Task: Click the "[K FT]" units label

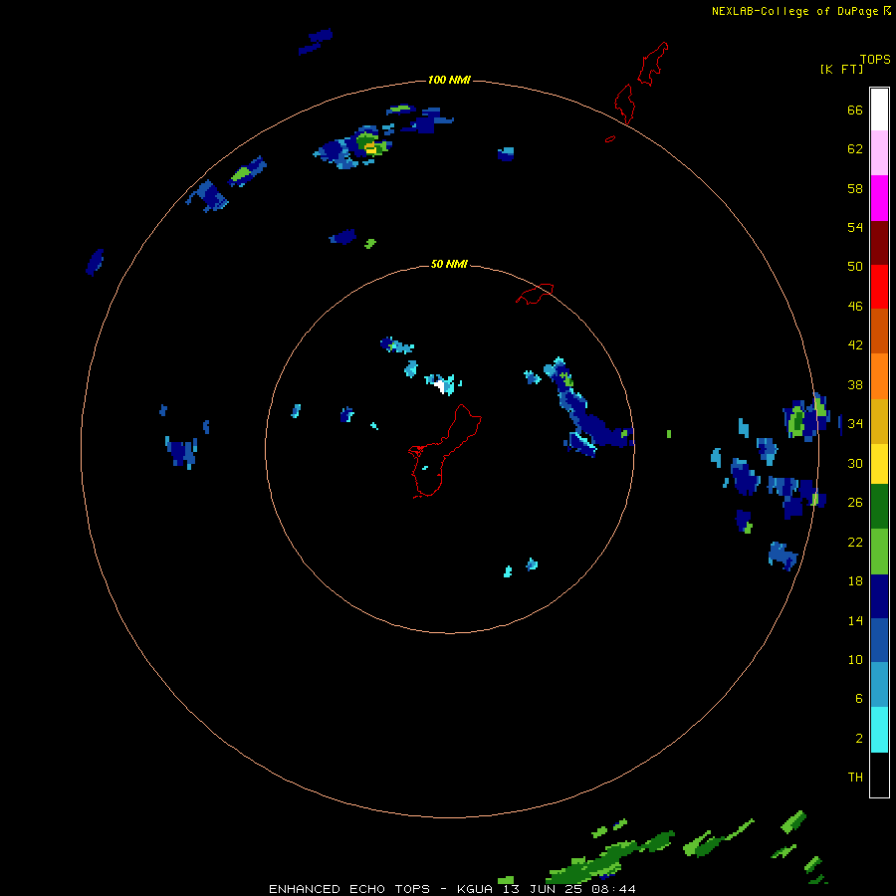Action: coord(841,69)
